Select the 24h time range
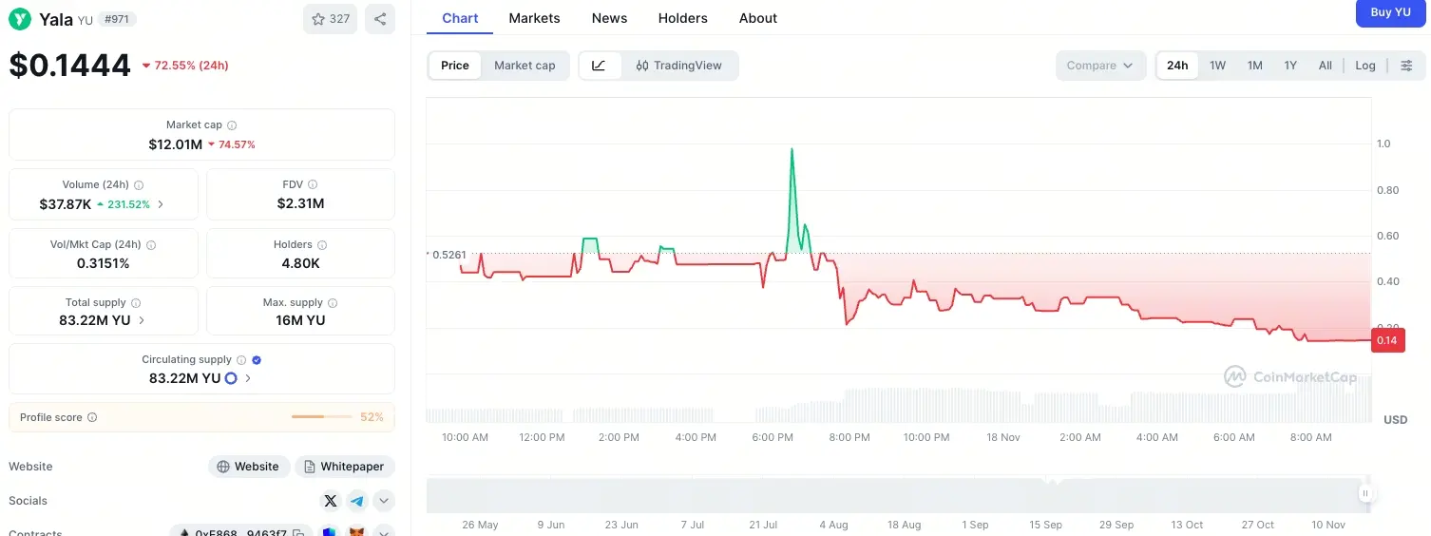This screenshot has width=1431, height=536. pyautogui.click(x=1177, y=66)
